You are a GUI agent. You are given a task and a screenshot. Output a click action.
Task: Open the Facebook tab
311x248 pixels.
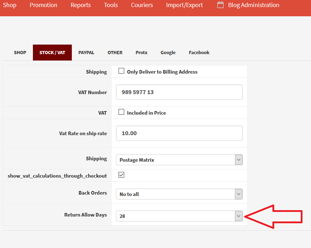click(x=199, y=53)
